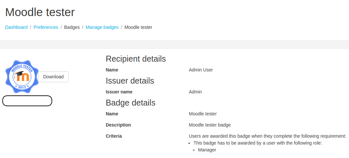The width and height of the screenshot is (349, 158).
Task: Click the awarded by a user criteria bullet
Action: click(258, 143)
